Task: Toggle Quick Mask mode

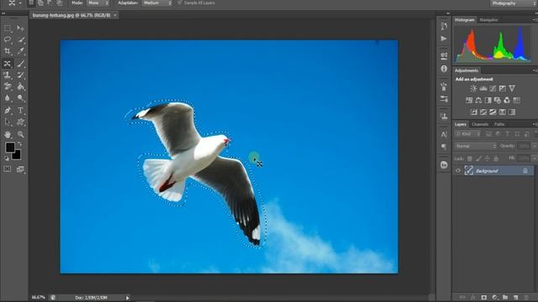Action: 8,169
